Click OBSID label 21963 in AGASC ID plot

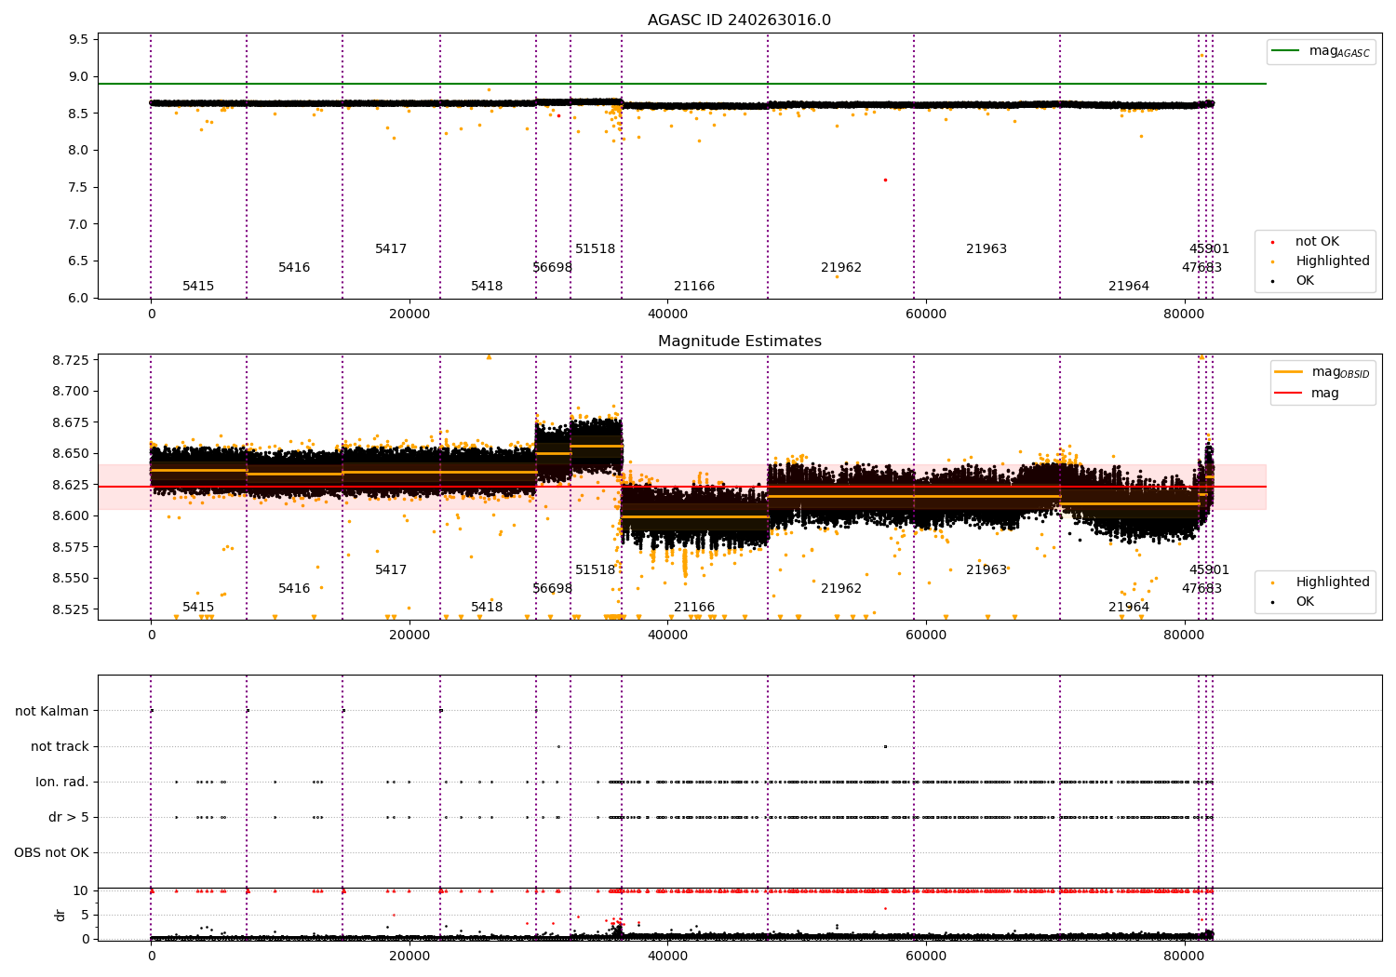[x=987, y=248]
